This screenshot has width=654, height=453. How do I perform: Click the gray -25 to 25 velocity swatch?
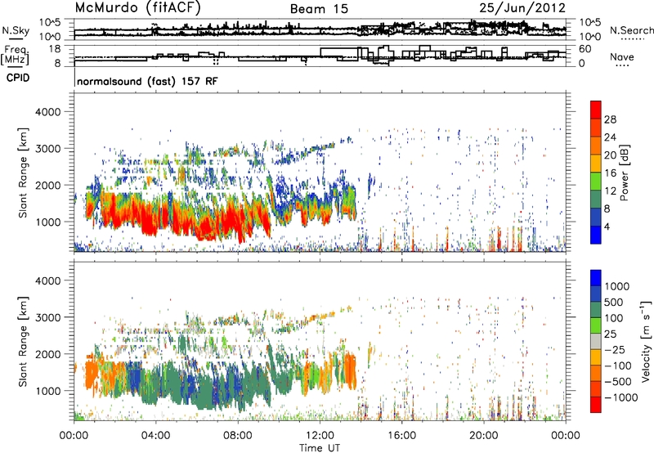click(596, 341)
